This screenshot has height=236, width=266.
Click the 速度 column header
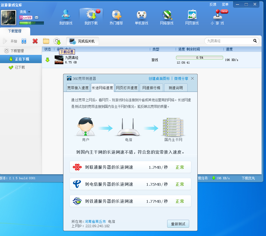(x=229, y=49)
